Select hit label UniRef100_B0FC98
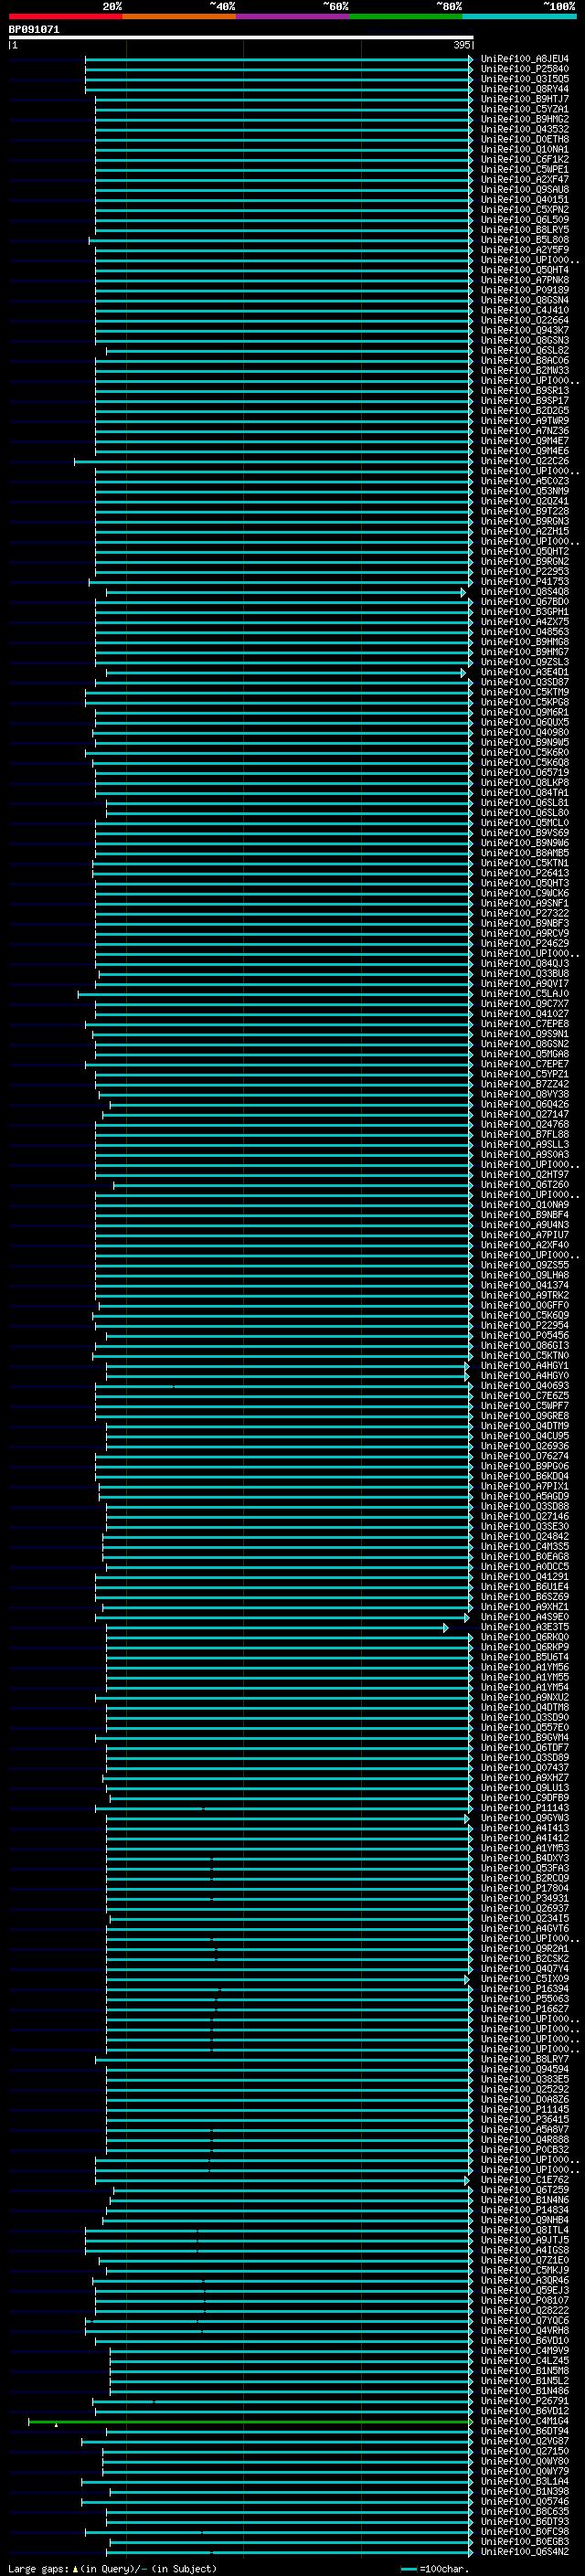Viewport: 585px width, 2576px height. click(x=525, y=2531)
